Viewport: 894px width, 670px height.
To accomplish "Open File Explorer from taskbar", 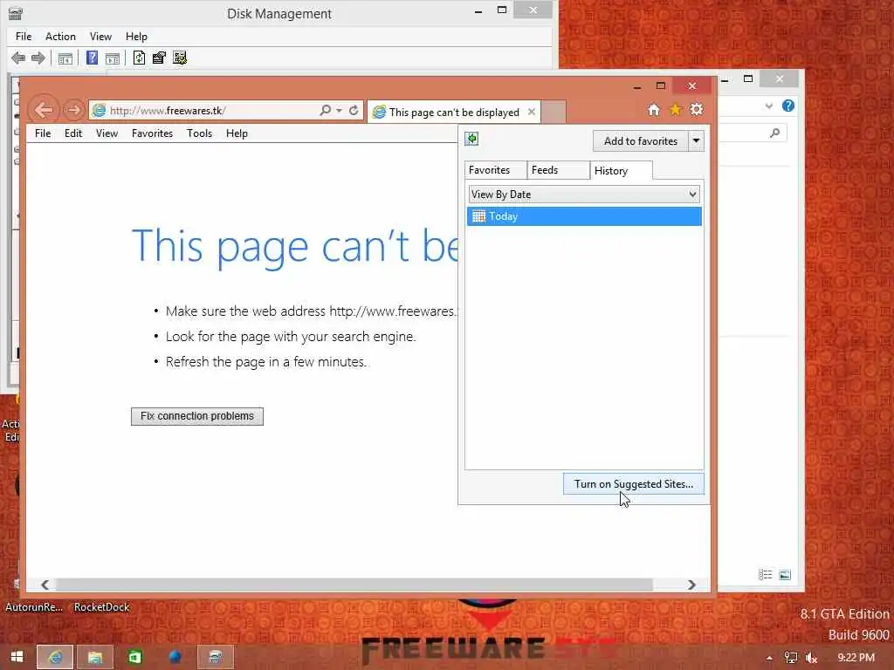I will [x=95, y=657].
